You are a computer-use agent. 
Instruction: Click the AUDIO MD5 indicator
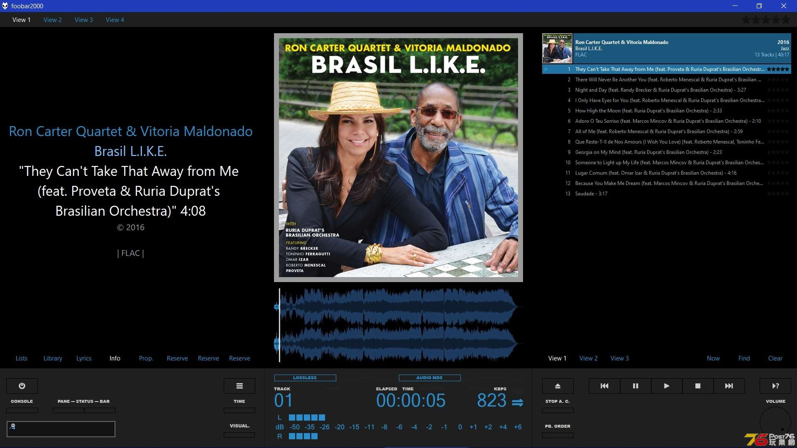[430, 377]
